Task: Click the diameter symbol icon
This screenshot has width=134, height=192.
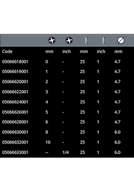Action: 121,40
